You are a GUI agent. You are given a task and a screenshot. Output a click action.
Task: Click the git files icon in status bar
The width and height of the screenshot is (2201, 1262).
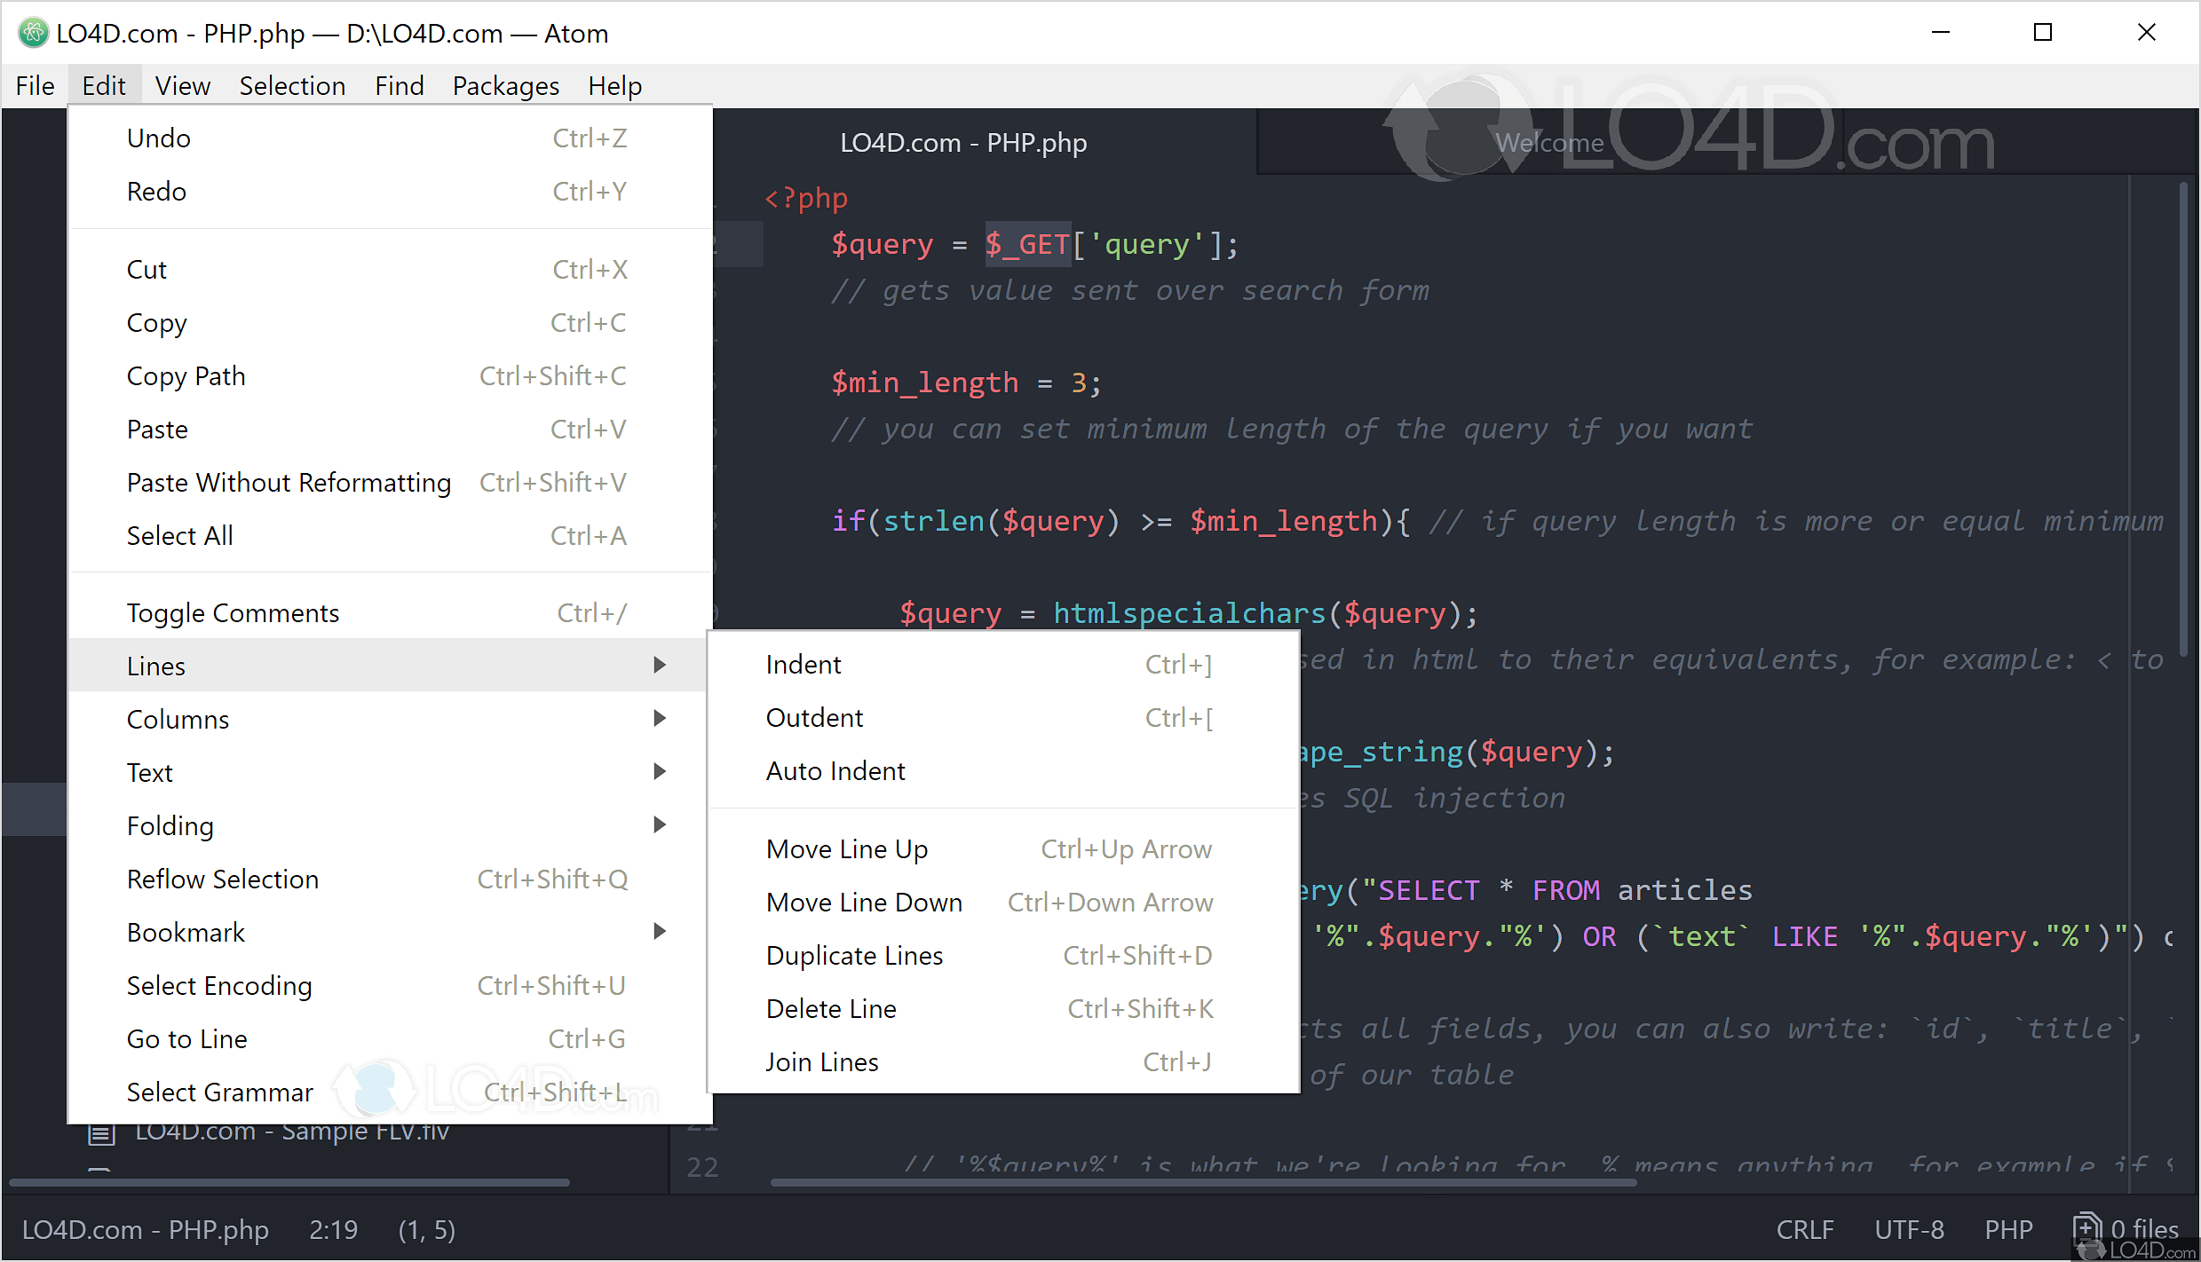click(x=2088, y=1228)
